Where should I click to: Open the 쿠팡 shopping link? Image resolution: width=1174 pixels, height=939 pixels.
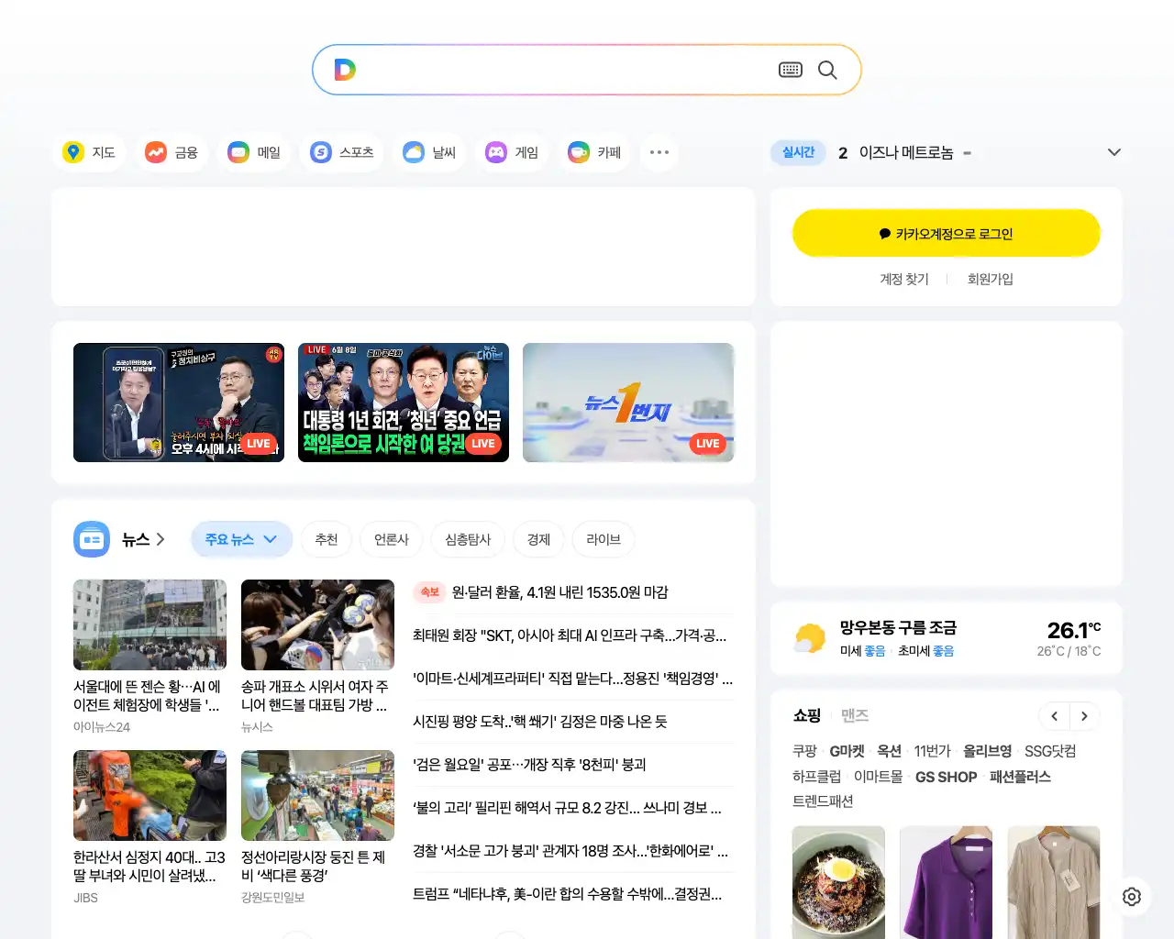pyautogui.click(x=804, y=751)
